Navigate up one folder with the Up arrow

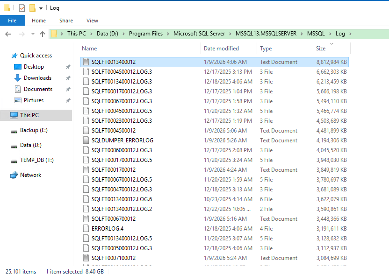(x=43, y=34)
